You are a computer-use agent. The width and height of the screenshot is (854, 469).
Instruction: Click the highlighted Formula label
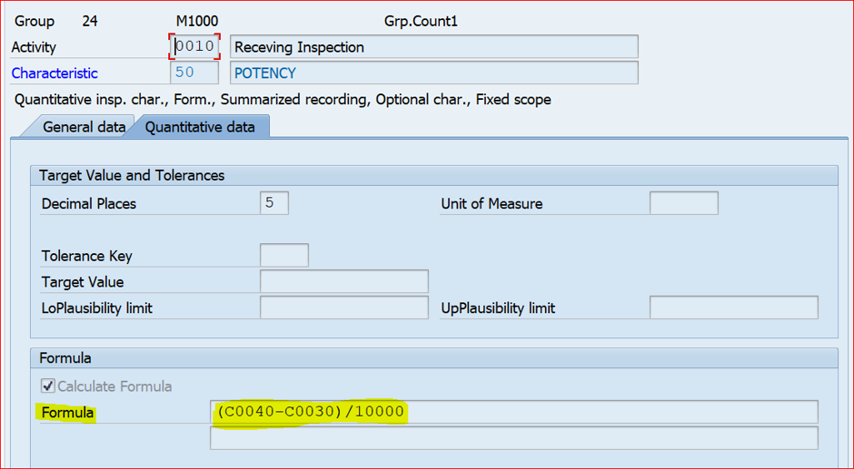[67, 413]
